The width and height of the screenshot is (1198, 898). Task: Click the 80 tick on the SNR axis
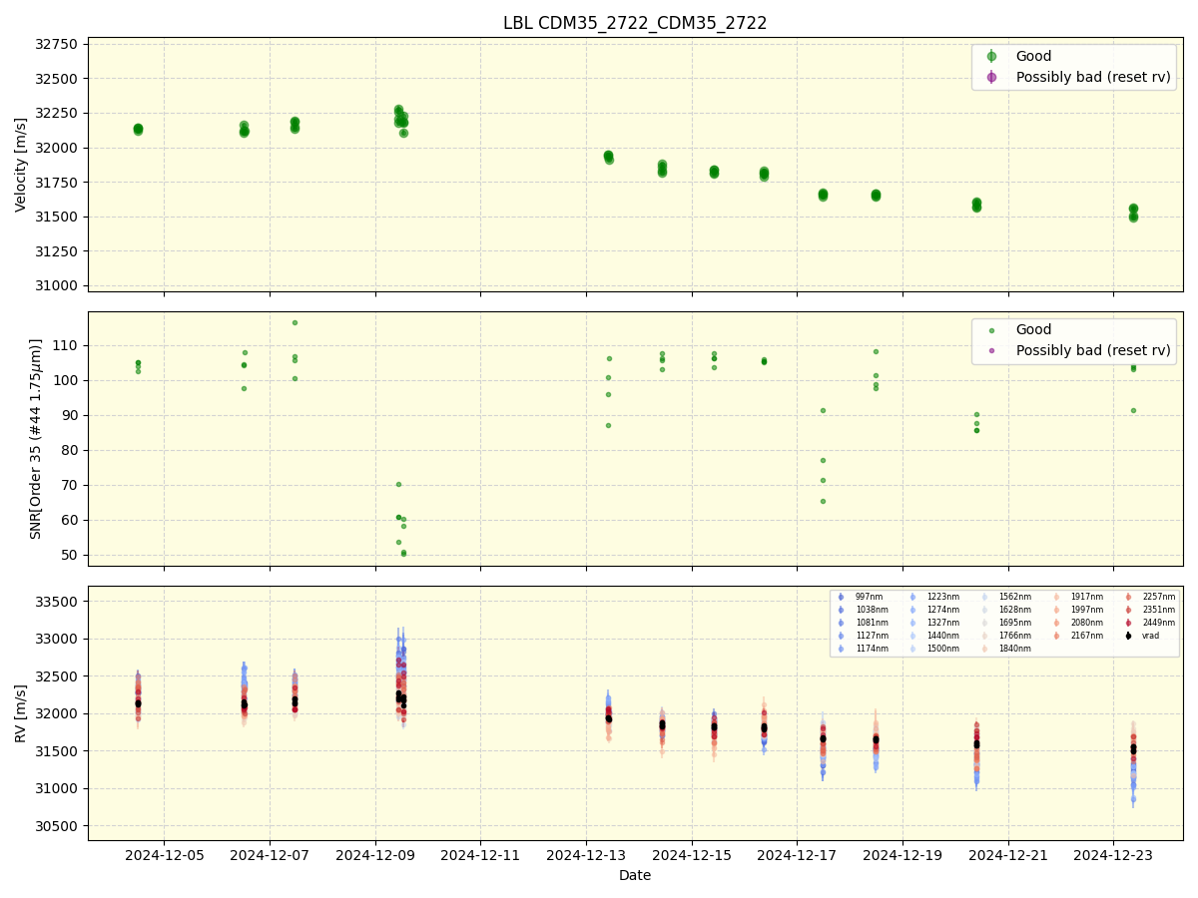[71, 450]
